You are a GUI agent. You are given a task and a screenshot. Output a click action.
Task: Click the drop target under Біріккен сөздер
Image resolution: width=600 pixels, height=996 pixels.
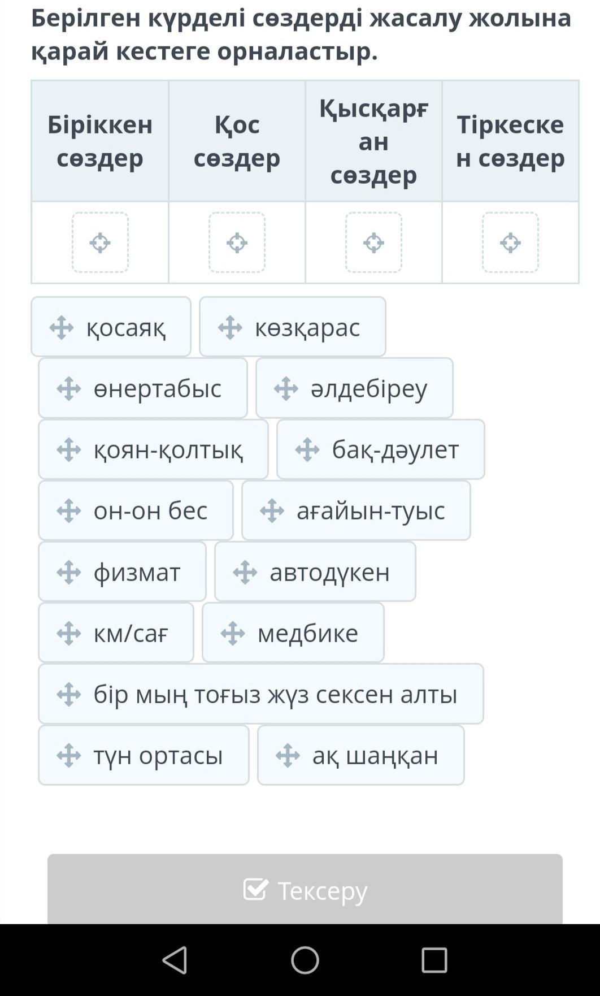pos(100,242)
